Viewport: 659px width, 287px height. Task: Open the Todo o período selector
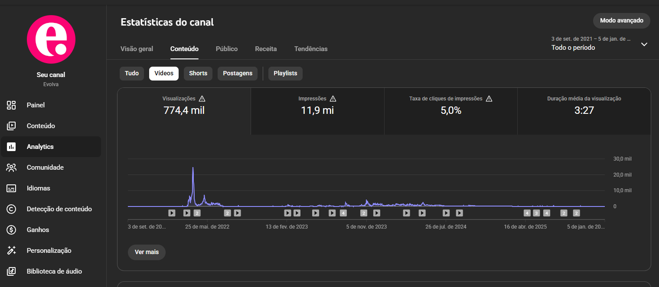click(573, 48)
